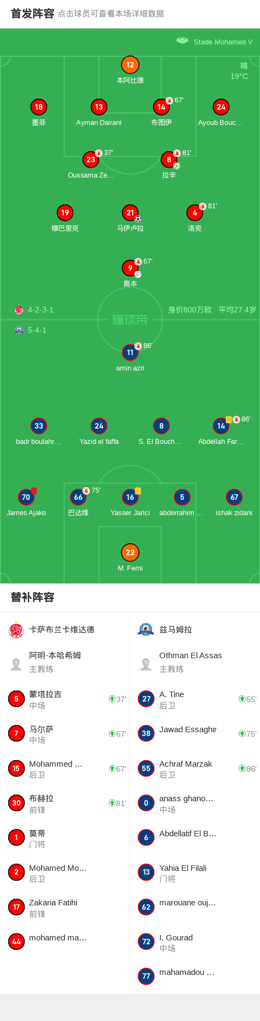260x1021 pixels.
Task: Open player 18 墨菲 details
Action: click(x=38, y=112)
